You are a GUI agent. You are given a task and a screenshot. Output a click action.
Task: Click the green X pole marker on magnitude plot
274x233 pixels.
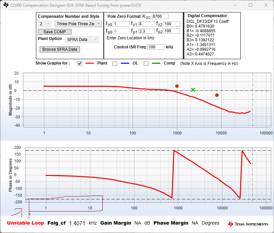pyautogui.click(x=193, y=90)
